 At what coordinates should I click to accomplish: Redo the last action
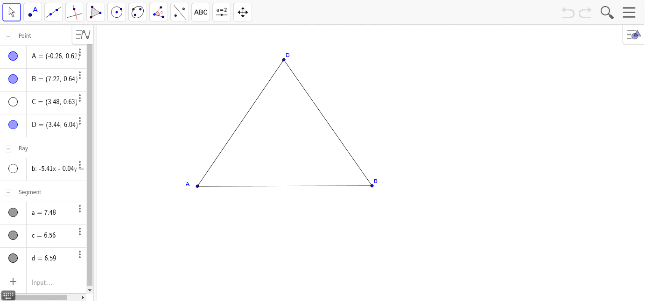click(x=585, y=13)
